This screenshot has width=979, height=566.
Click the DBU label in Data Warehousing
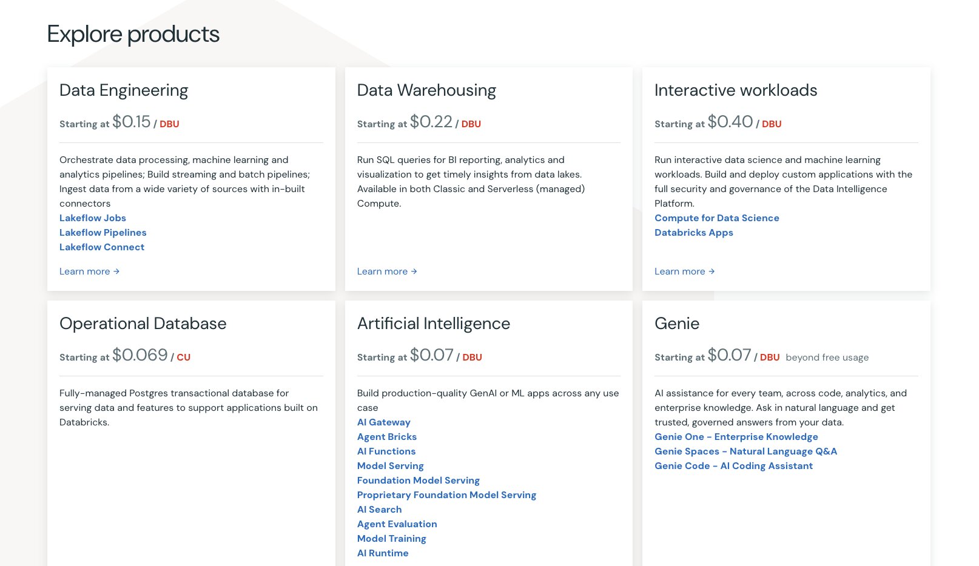pos(471,124)
